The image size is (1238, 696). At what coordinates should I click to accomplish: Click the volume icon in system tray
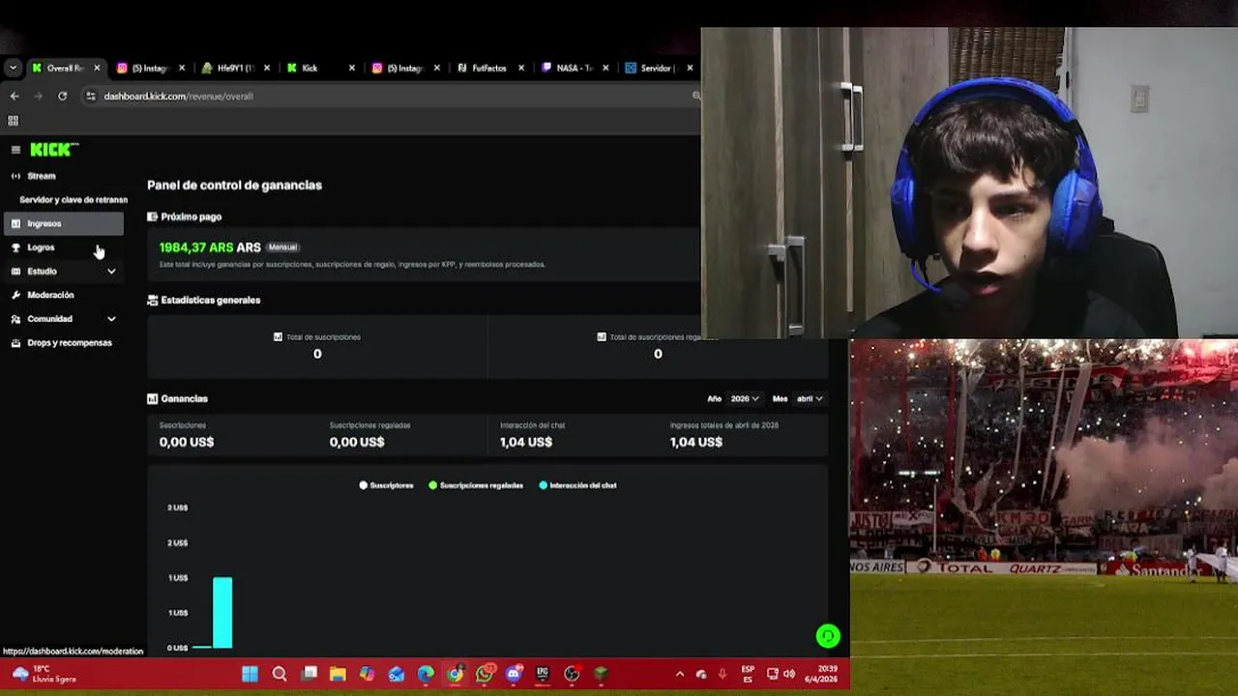click(789, 674)
